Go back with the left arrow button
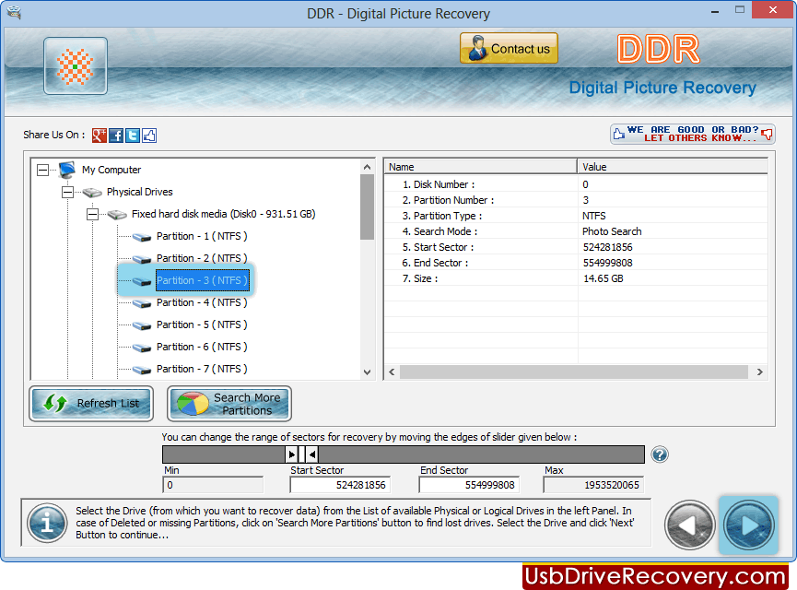This screenshot has height=590, width=797. click(690, 525)
